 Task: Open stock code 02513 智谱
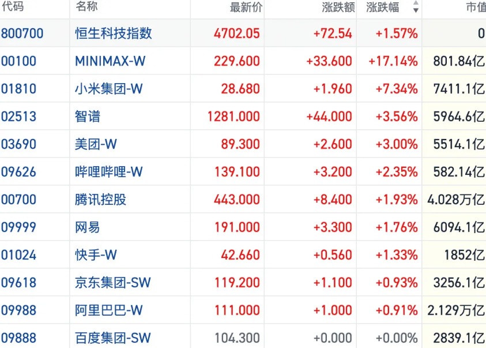tap(18, 117)
